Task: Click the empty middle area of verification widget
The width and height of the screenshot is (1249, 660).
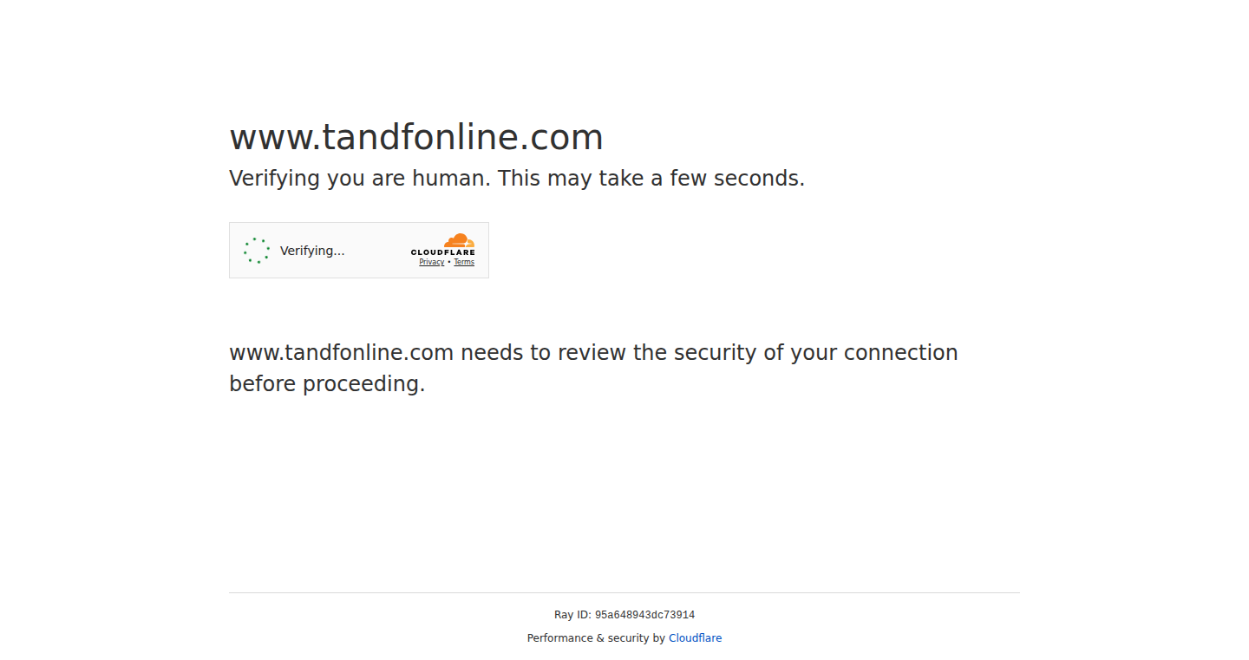Action: 377,251
